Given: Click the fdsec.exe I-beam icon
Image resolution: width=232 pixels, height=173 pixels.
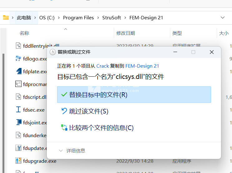Looking at the screenshot, I should click(18, 109).
